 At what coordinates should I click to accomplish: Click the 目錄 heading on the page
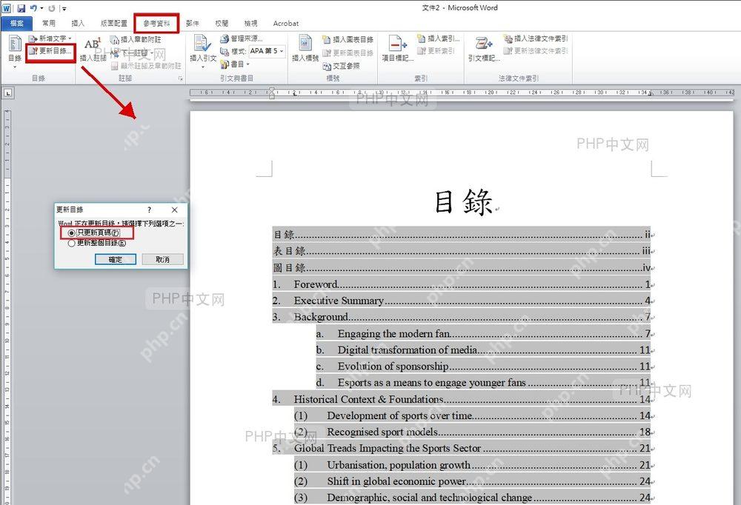pyautogui.click(x=464, y=202)
